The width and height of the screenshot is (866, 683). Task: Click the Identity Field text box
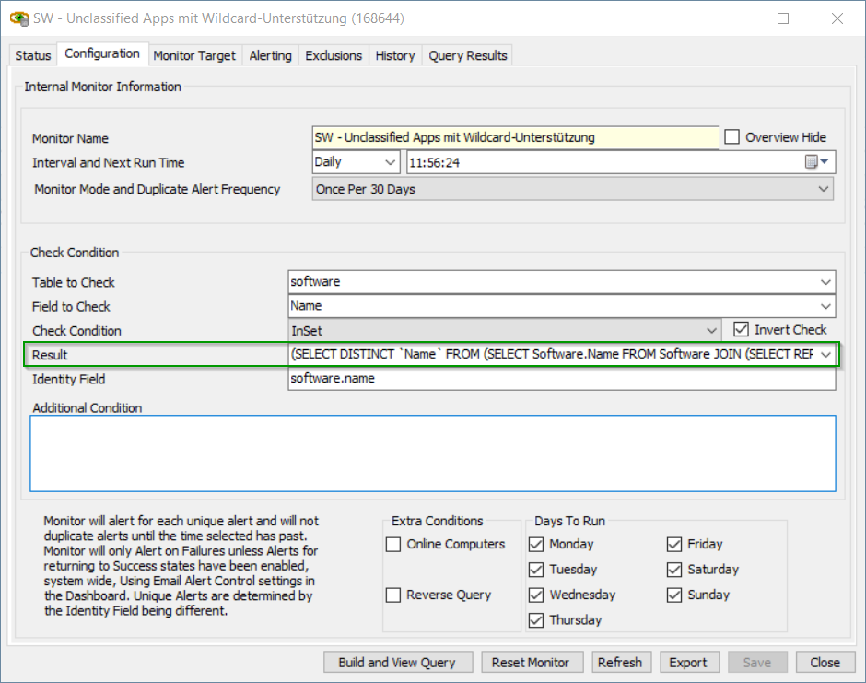[561, 378]
